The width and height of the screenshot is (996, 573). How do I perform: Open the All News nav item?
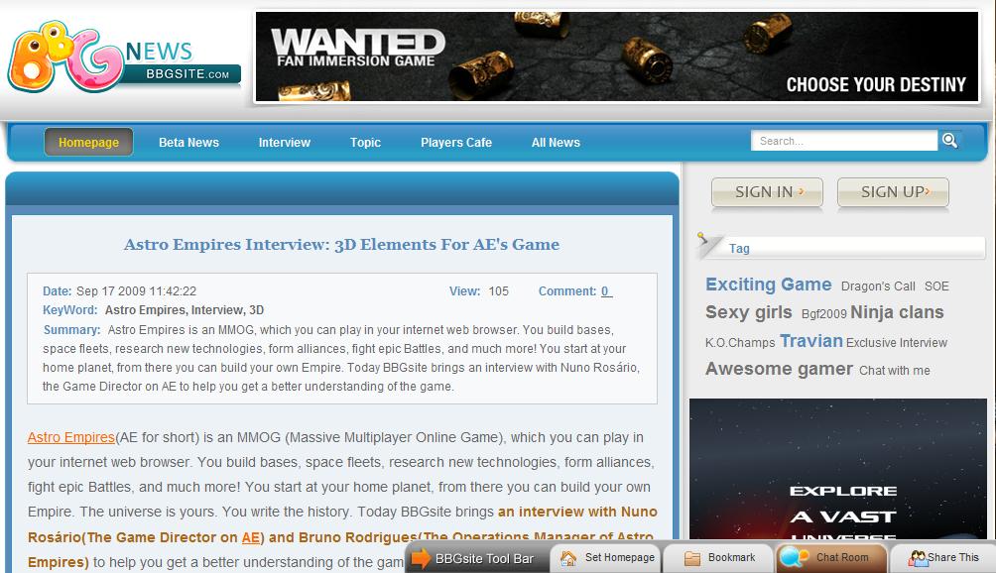pyautogui.click(x=556, y=142)
